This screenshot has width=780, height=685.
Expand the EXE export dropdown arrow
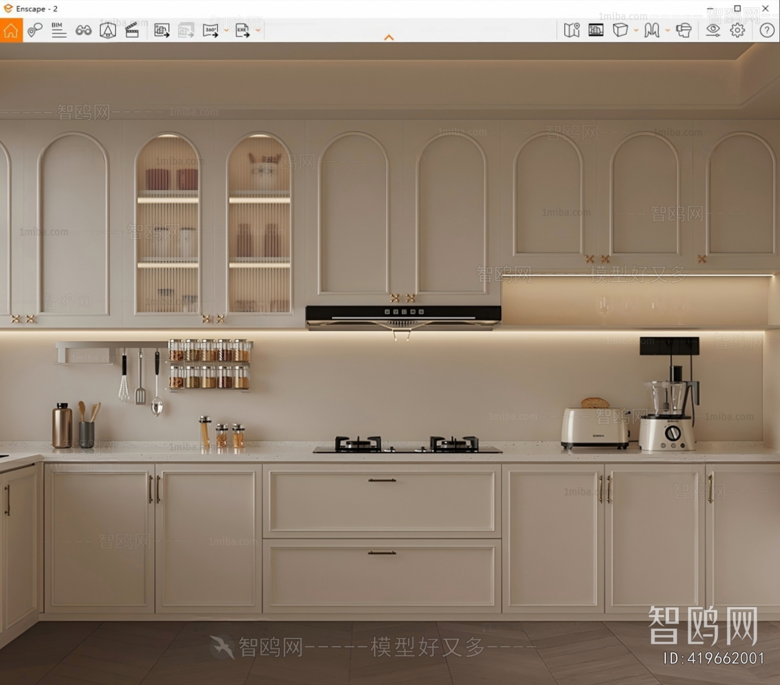pyautogui.click(x=258, y=30)
